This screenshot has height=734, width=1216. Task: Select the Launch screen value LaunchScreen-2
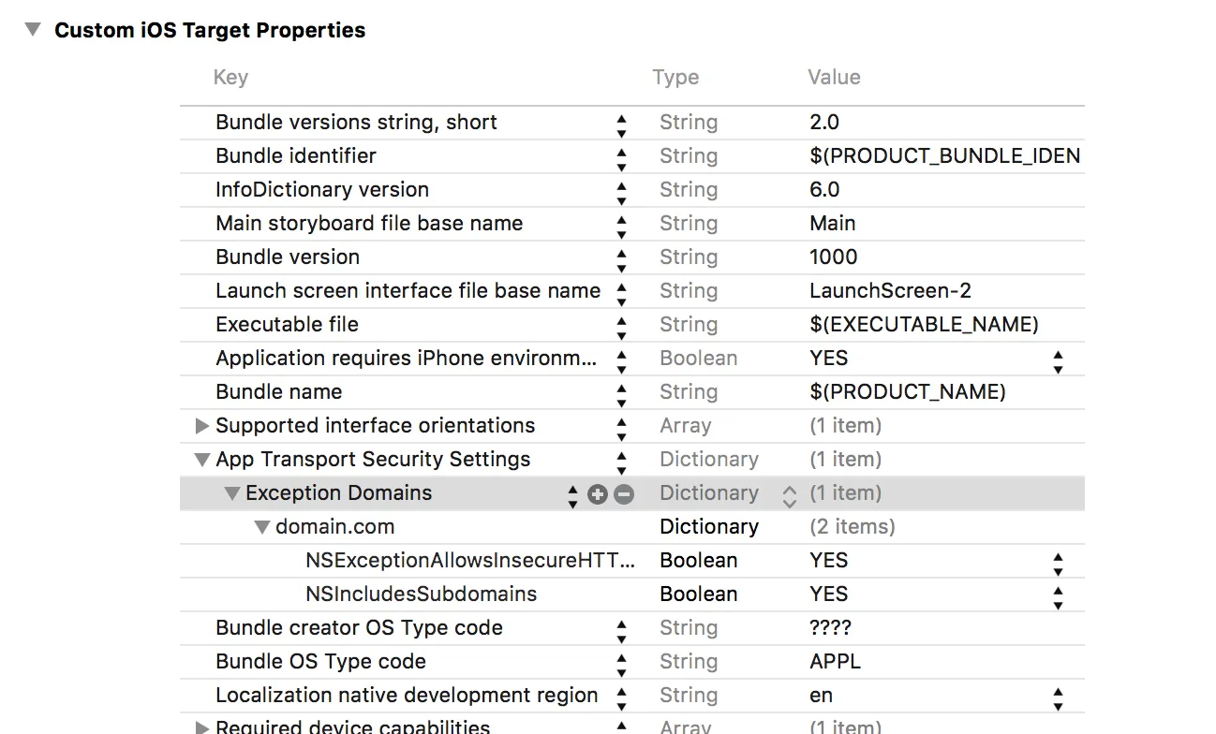click(x=890, y=291)
